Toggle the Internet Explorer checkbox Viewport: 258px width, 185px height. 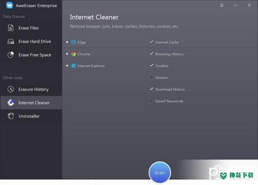[67, 66]
